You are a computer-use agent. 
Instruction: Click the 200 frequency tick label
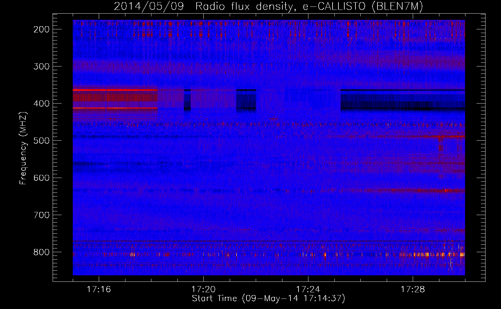click(x=41, y=29)
